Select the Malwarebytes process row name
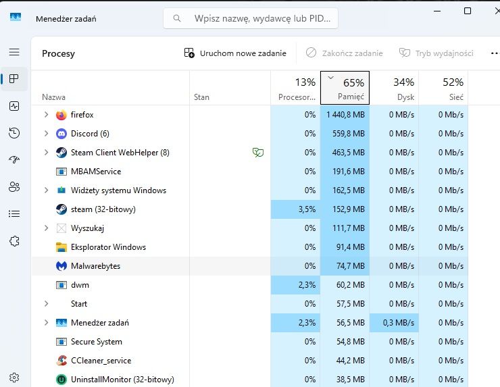Image resolution: width=500 pixels, height=387 pixels. point(96,266)
